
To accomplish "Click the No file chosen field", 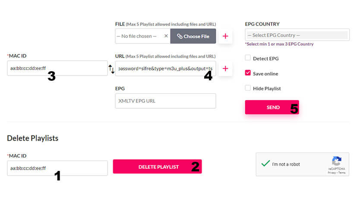I will click(x=139, y=36).
